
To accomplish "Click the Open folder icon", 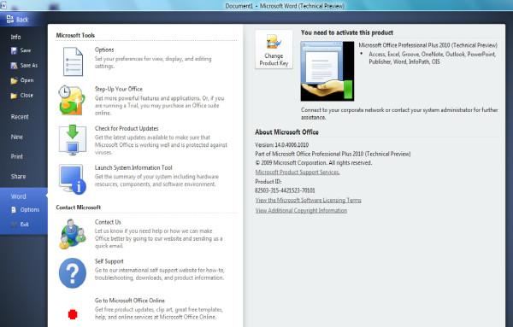I will [14, 81].
